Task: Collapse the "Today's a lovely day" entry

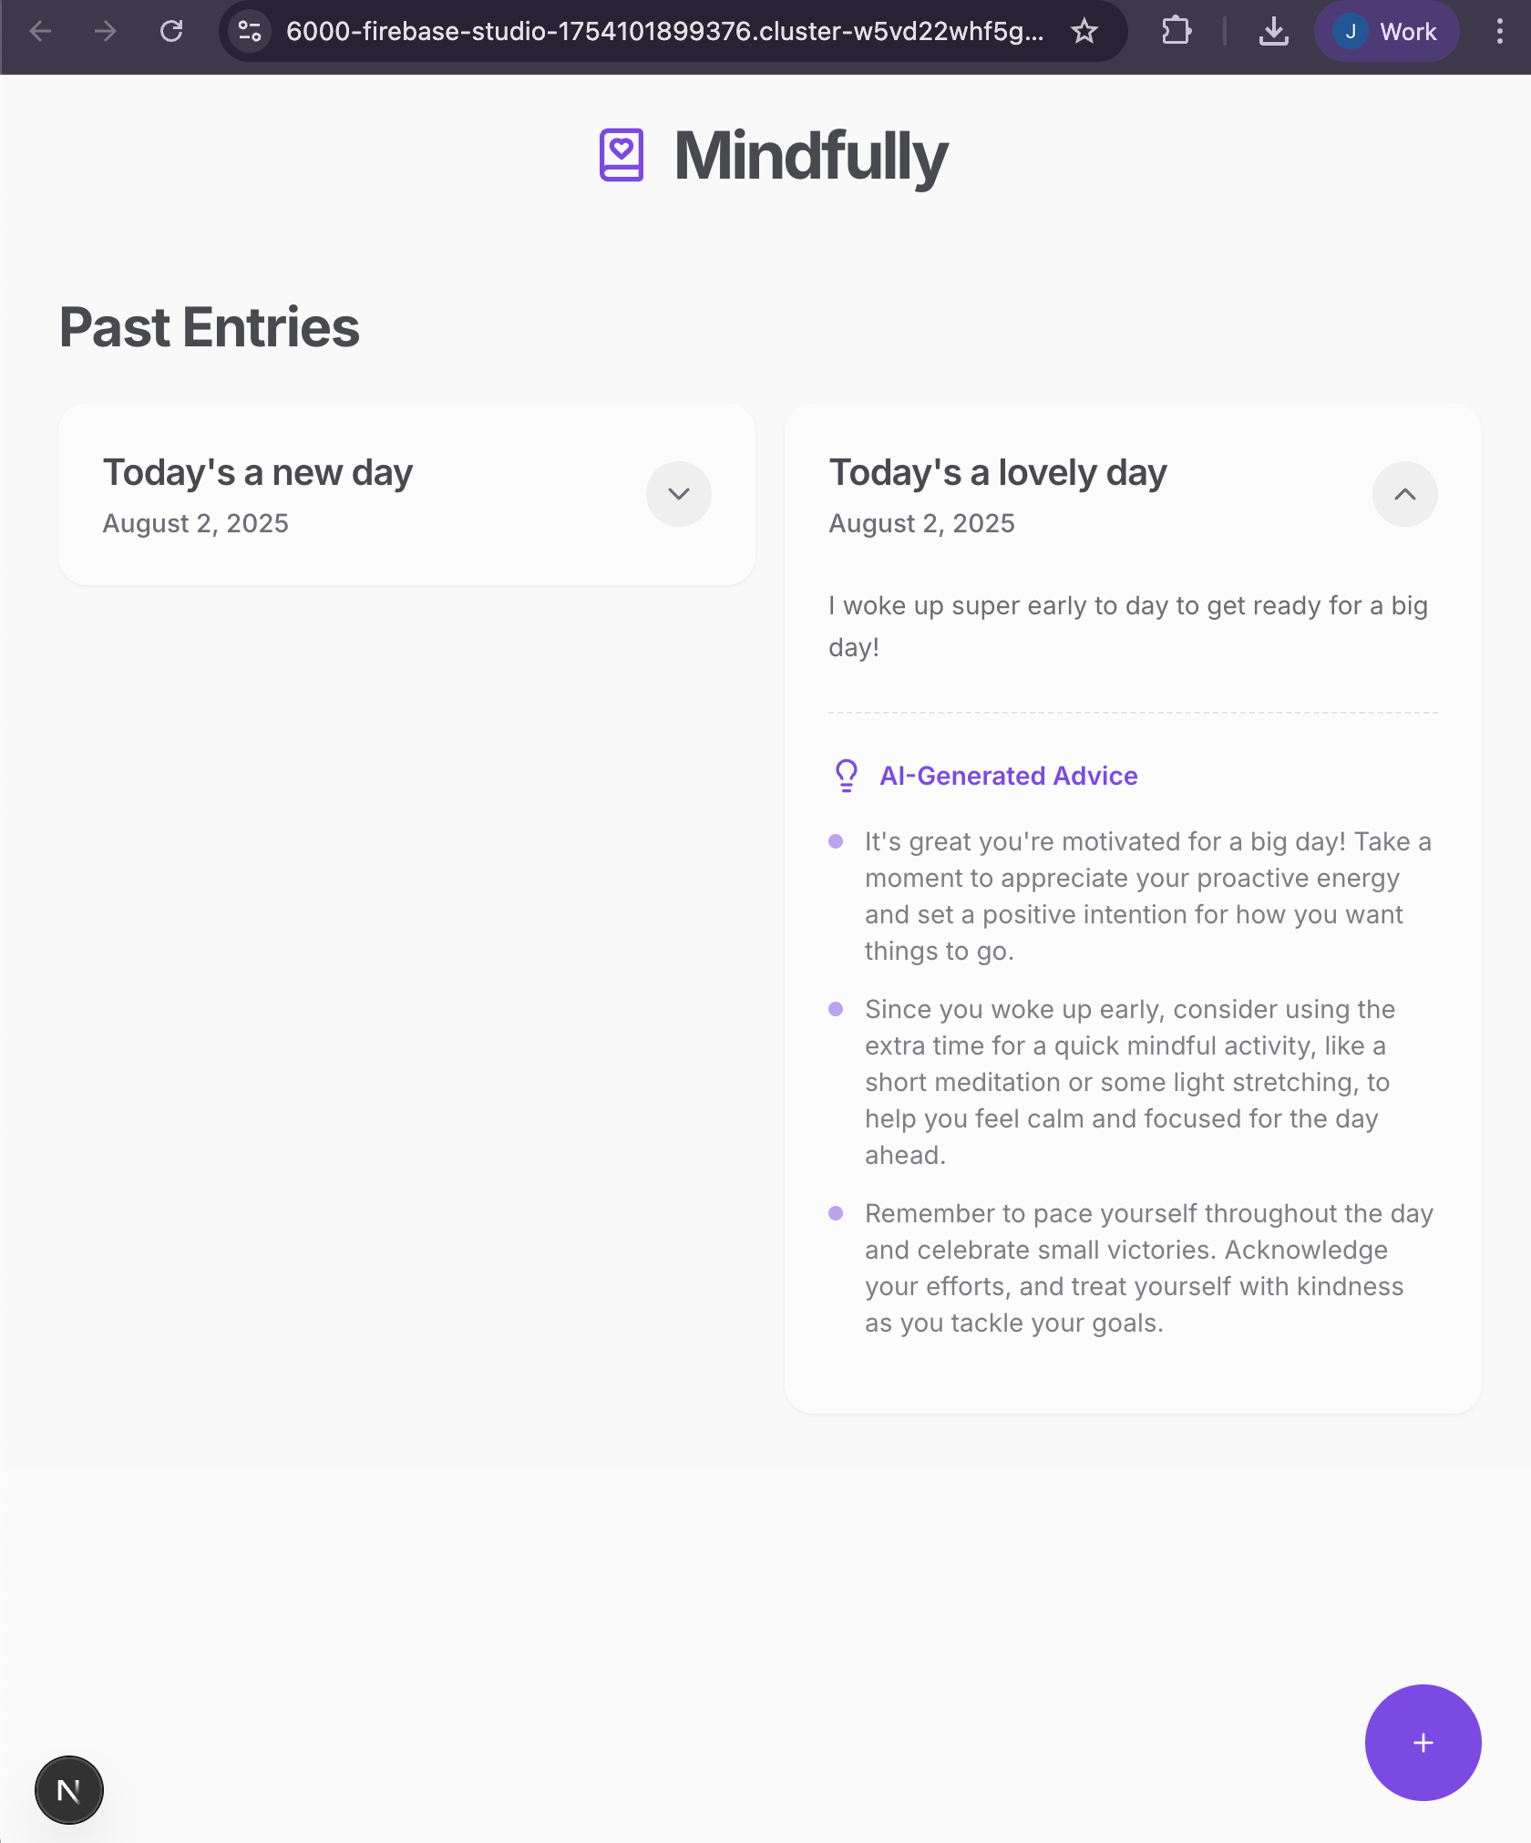Action: pos(1404,494)
